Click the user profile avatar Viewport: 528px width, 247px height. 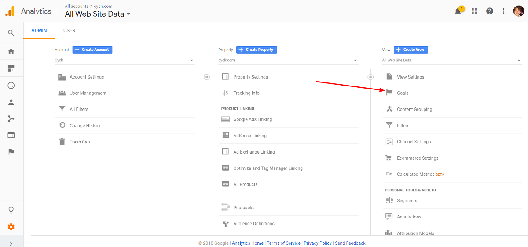tap(519, 11)
